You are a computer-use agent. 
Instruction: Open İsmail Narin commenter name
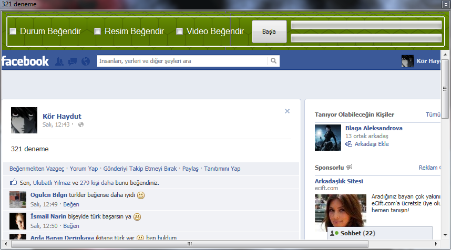coord(48,216)
